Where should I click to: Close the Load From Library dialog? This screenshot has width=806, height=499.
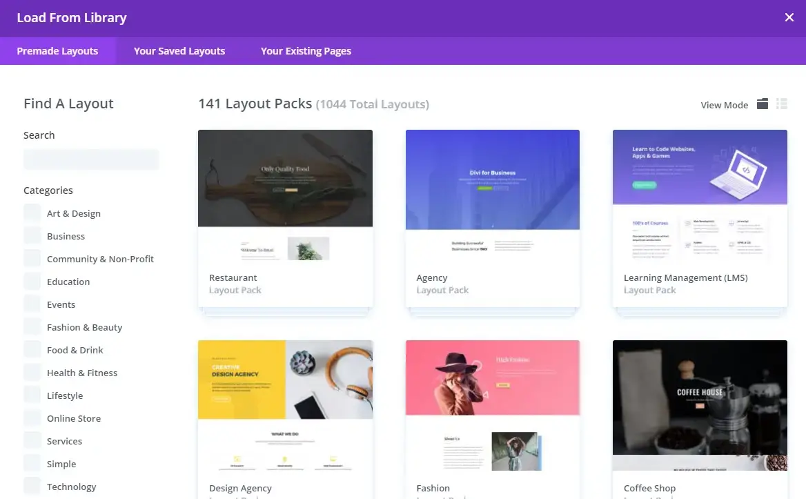point(789,17)
